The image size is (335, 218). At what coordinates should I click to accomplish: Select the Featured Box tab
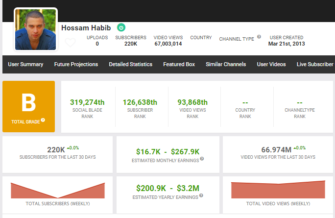(x=179, y=64)
